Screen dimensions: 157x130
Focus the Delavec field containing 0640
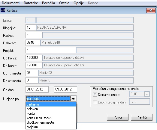(33, 43)
